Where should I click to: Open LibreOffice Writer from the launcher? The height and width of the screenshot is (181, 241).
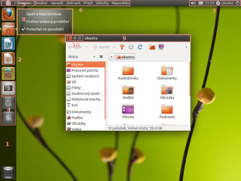[8, 44]
